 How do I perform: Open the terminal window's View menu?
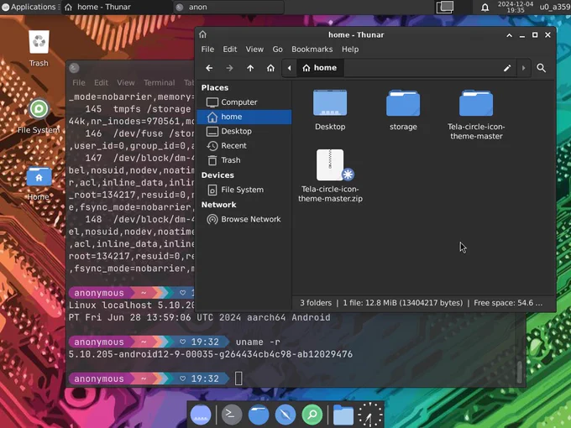pos(126,82)
